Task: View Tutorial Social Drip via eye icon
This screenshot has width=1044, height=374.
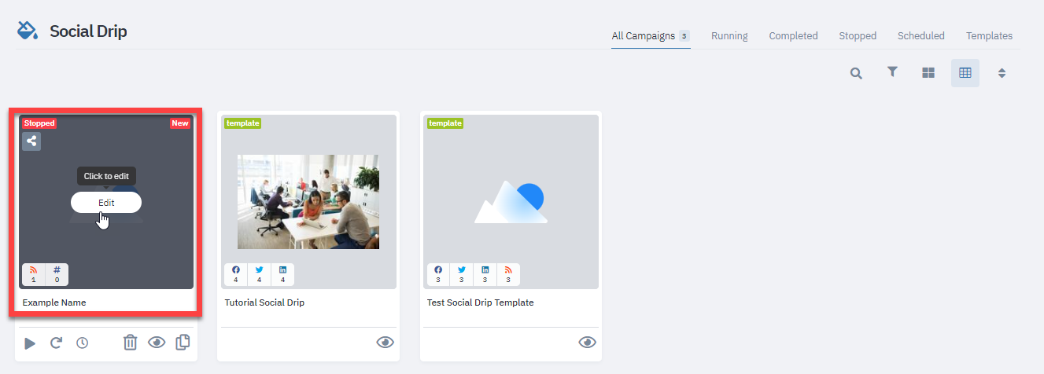Action: (385, 343)
